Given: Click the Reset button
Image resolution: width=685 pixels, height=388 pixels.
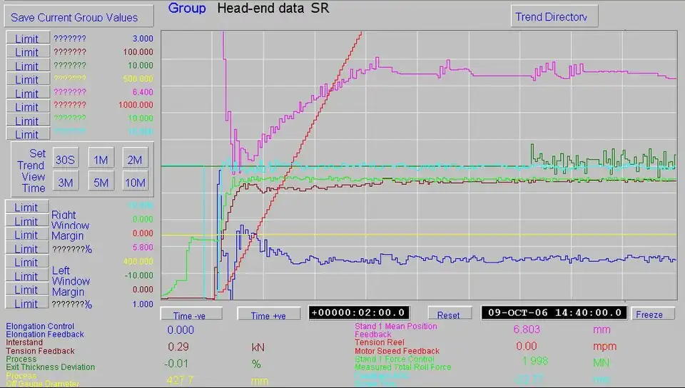Looking at the screenshot, I should point(448,314).
